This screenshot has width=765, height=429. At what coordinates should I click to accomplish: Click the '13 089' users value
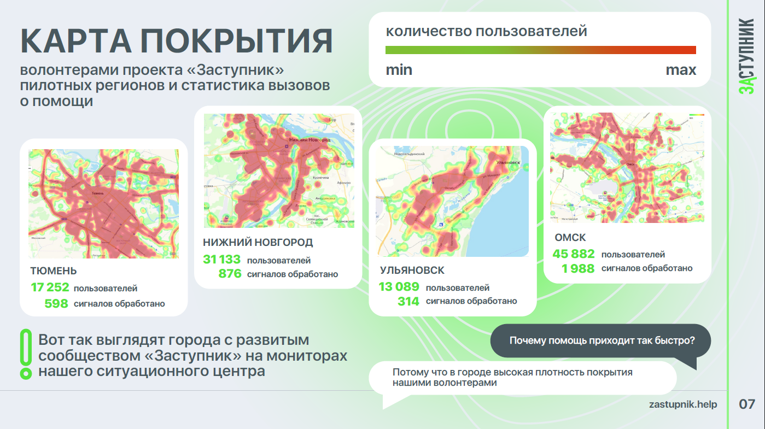399,287
